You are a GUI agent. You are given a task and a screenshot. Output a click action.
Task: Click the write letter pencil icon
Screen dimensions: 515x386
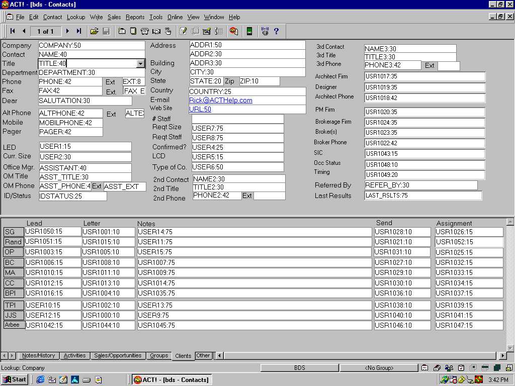pyautogui.click(x=183, y=31)
